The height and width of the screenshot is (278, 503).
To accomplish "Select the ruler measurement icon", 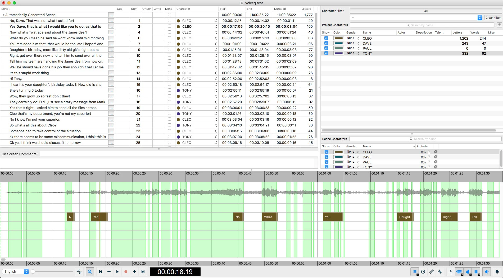I will click(x=432, y=272).
